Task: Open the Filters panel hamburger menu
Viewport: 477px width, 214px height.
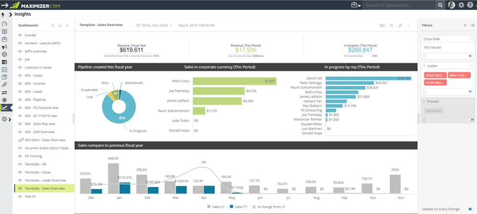Action: [473, 25]
